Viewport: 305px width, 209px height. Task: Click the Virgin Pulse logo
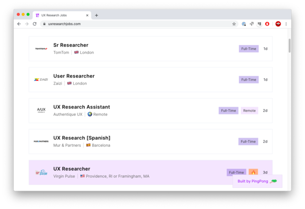(x=41, y=172)
